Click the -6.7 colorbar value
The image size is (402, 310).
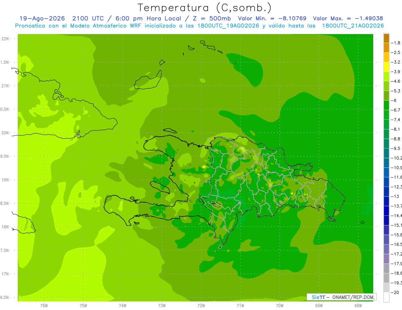(x=396, y=110)
